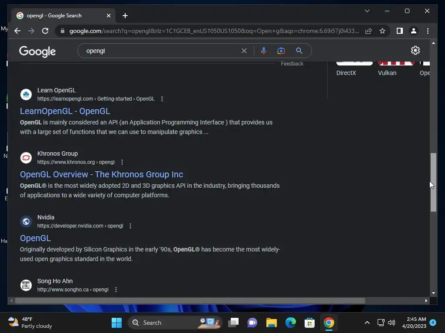This screenshot has height=333, width=445.
Task: Open more options for Song Ho Ahn result
Action: [116, 290]
